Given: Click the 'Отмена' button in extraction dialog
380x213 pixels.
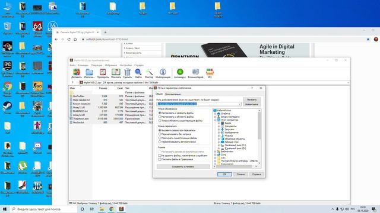Looking at the screenshot, I should point(240,174).
